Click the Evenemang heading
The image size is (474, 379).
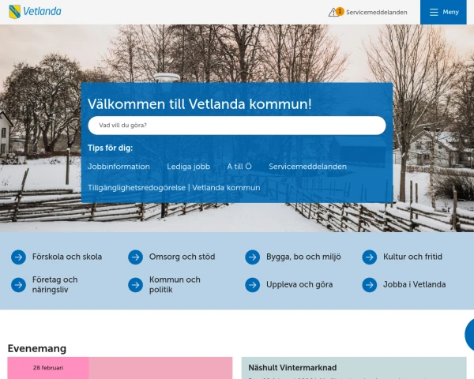tap(37, 348)
